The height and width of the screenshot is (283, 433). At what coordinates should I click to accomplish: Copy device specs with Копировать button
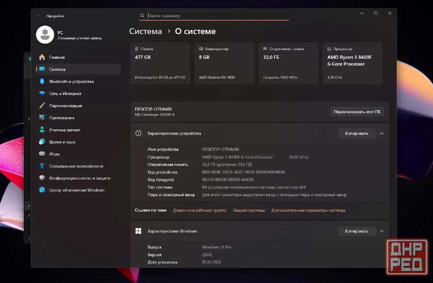pos(356,134)
